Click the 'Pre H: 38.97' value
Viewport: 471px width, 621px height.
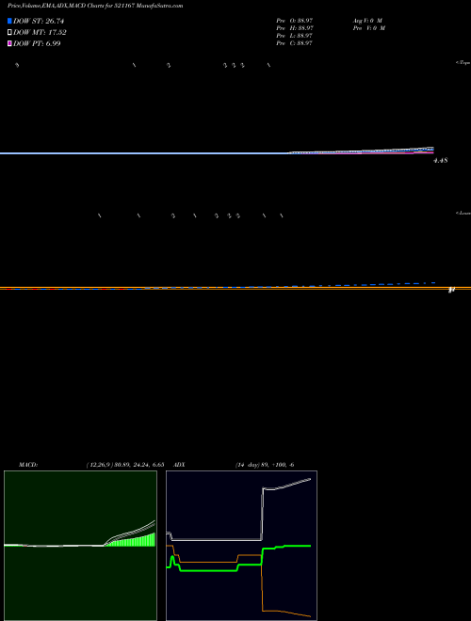click(x=295, y=28)
